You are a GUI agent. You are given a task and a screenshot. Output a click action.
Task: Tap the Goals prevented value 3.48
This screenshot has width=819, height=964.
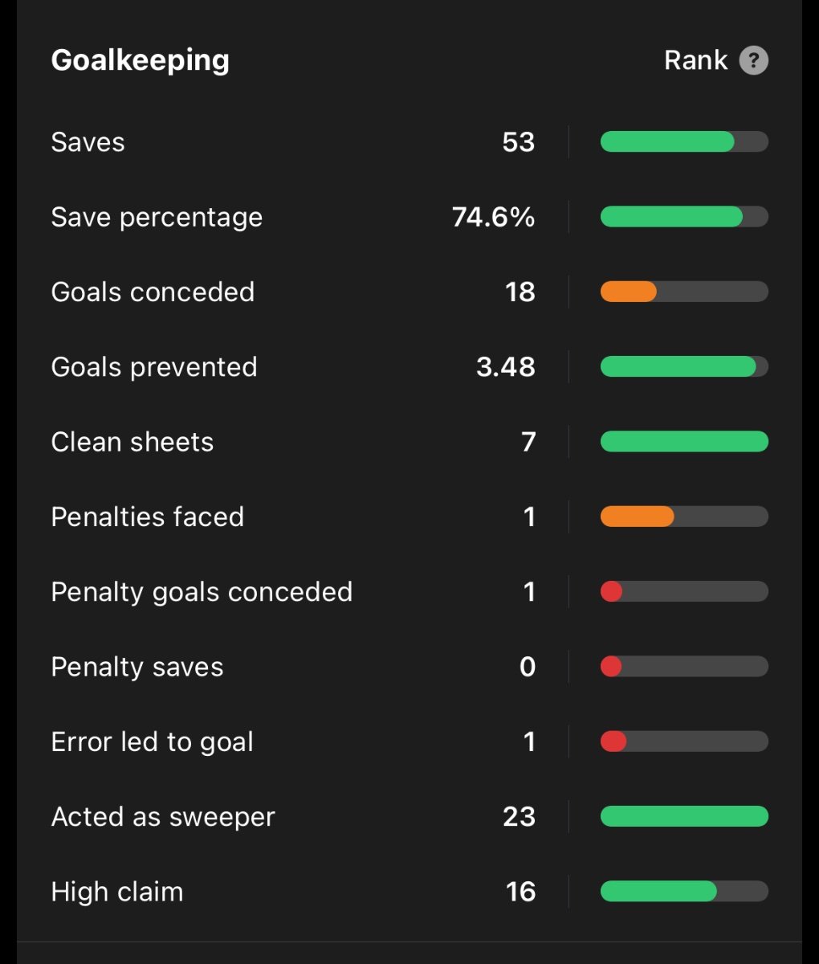pos(505,367)
